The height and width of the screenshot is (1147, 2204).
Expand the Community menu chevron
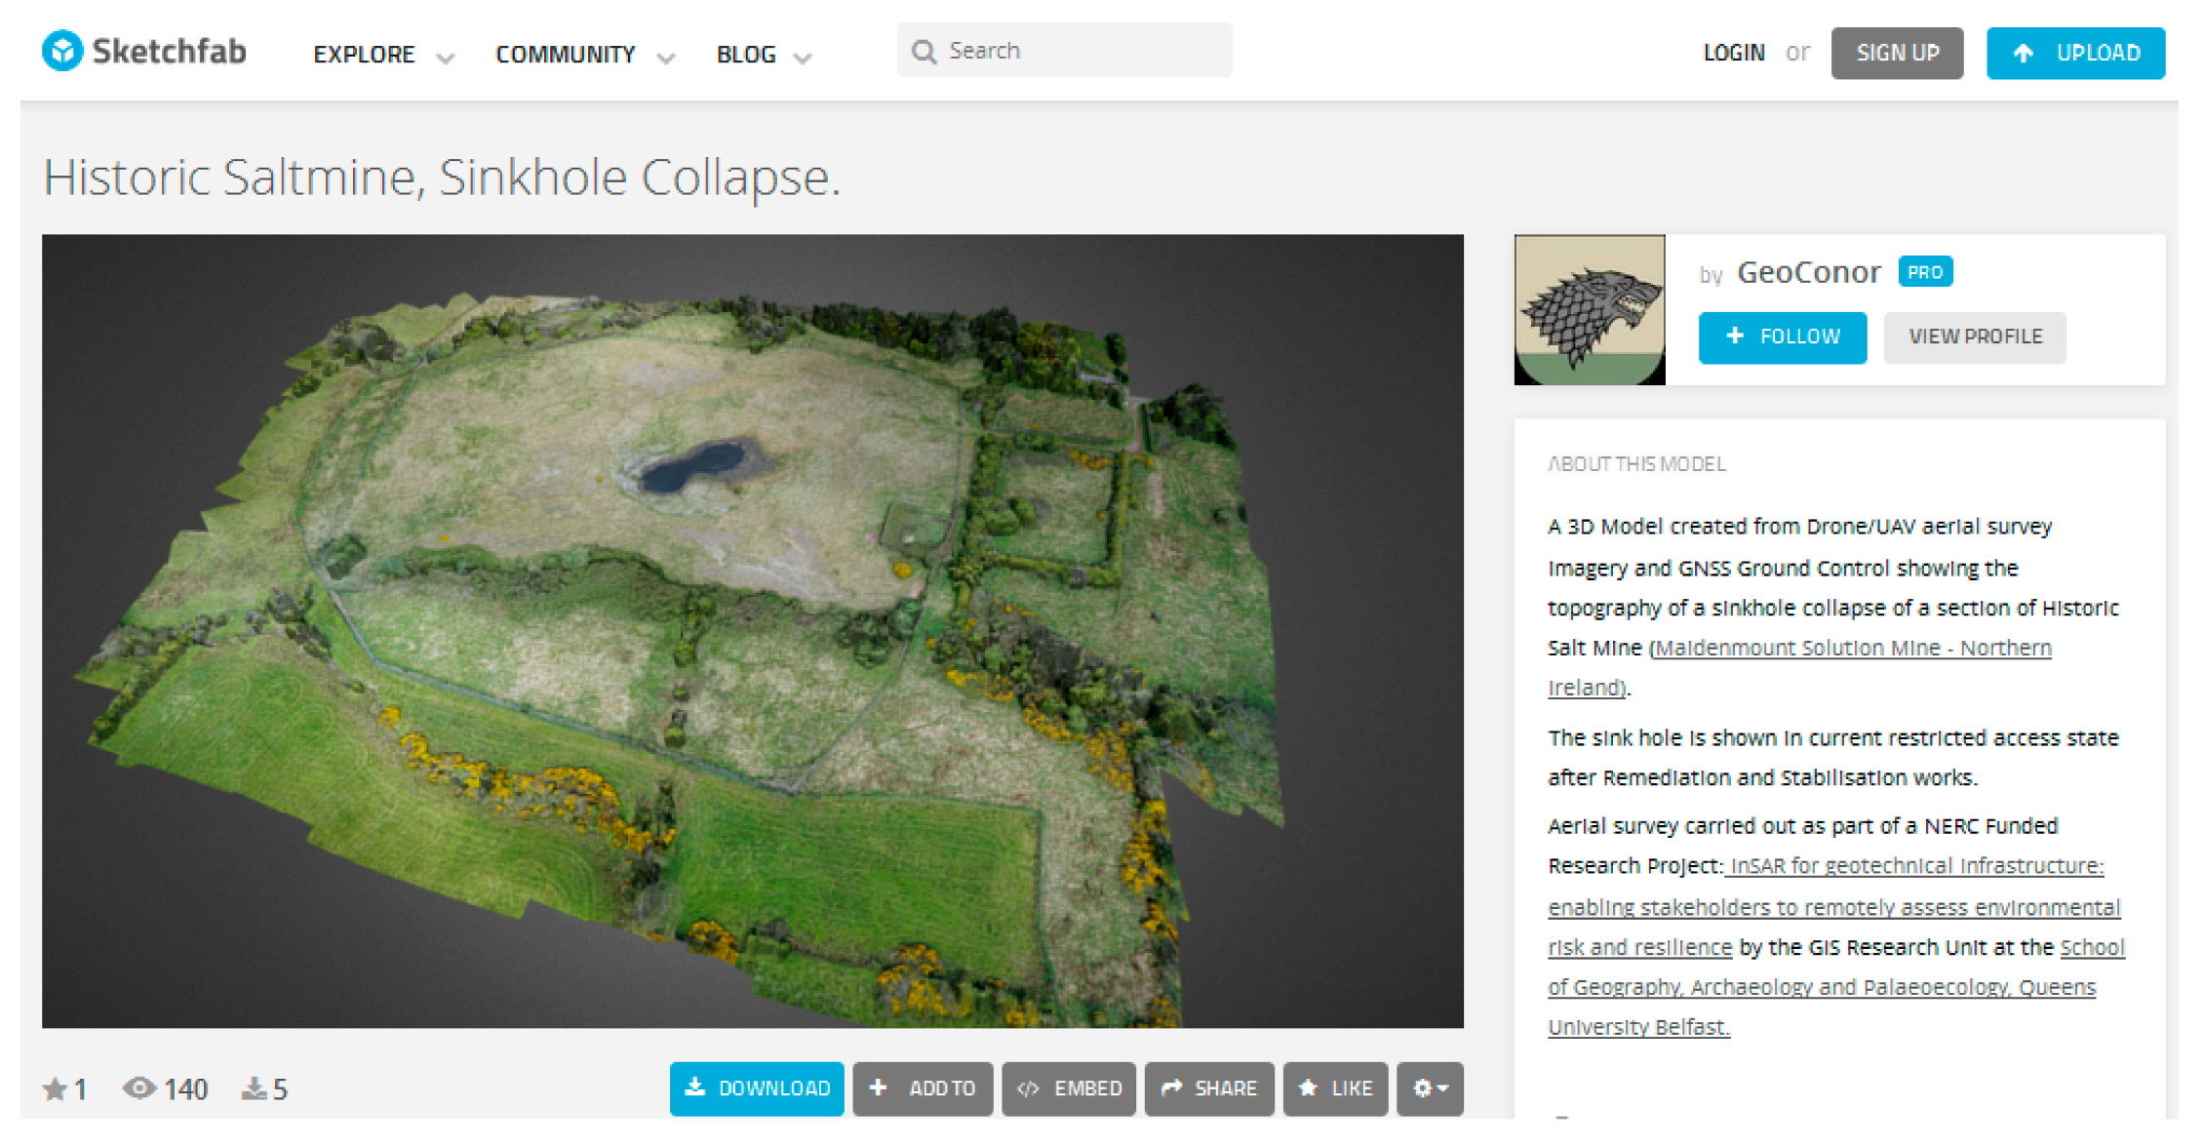666,58
